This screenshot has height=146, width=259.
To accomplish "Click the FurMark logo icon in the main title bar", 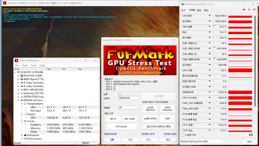I will (x=5, y=3).
